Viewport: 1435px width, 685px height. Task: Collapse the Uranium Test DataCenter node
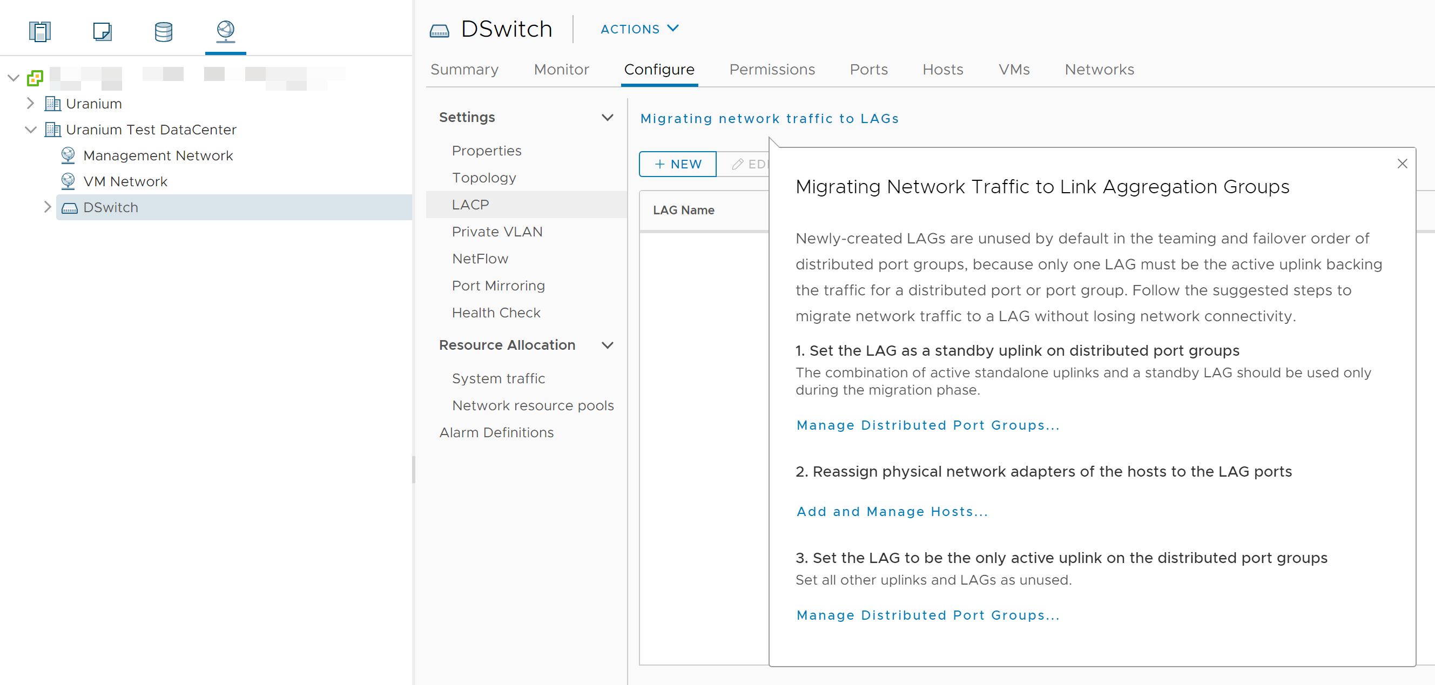coord(31,130)
